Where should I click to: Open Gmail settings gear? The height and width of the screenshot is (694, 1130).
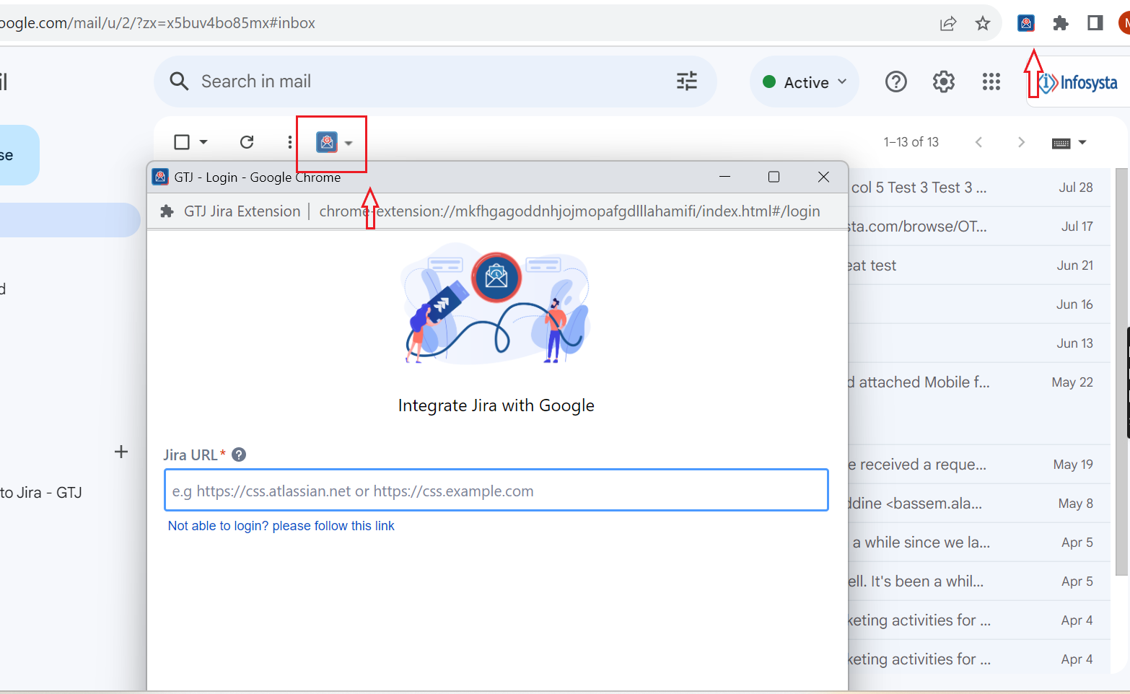pyautogui.click(x=943, y=82)
